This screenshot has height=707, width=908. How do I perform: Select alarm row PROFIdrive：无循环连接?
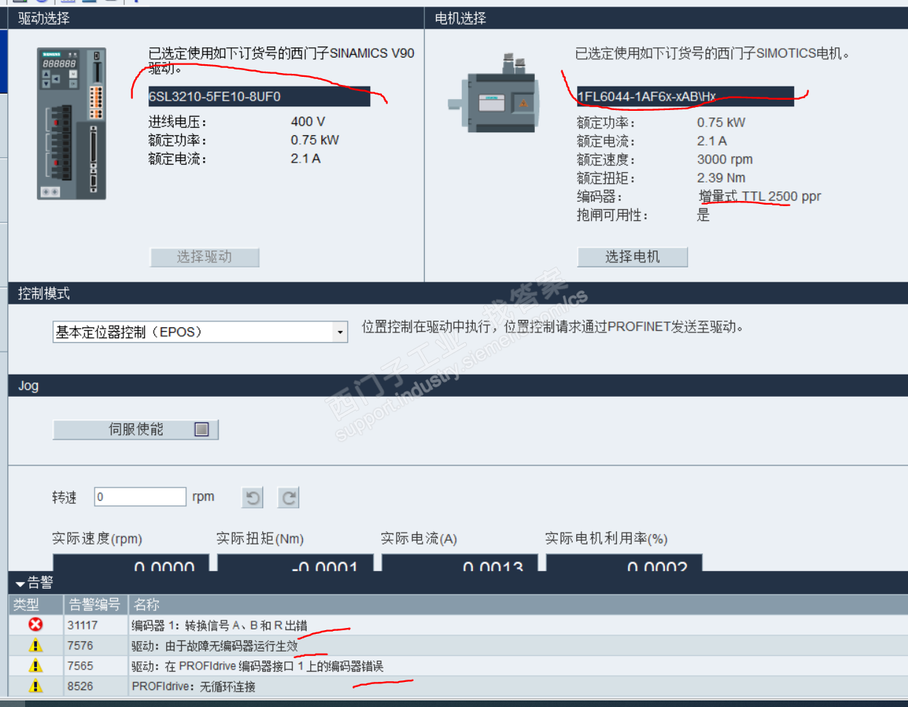coord(458,686)
